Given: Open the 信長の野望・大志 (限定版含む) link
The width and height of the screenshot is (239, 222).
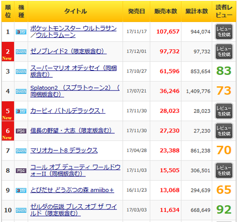Looking at the screenshot, I should click(x=72, y=130).
